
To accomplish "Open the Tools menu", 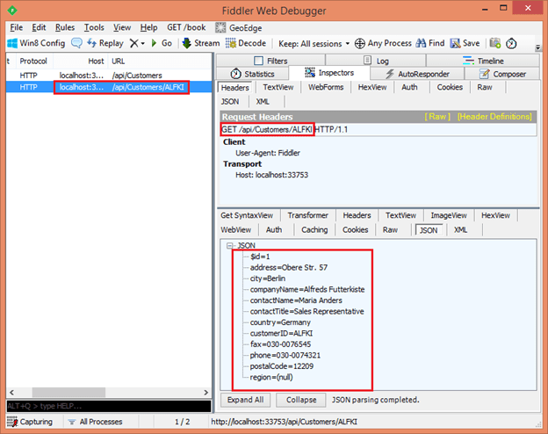I will [x=94, y=27].
